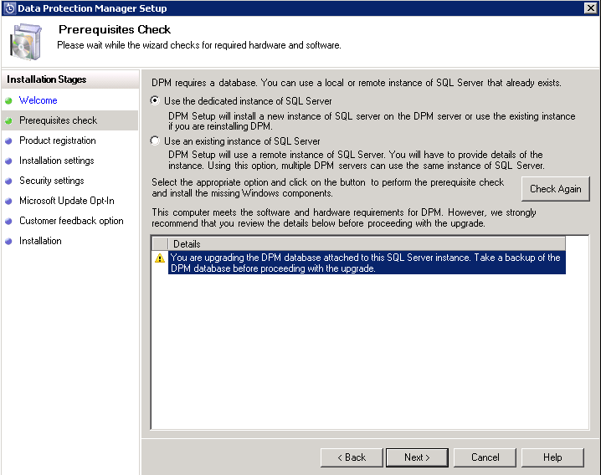Cancel the DPM setup wizard

coord(485,457)
